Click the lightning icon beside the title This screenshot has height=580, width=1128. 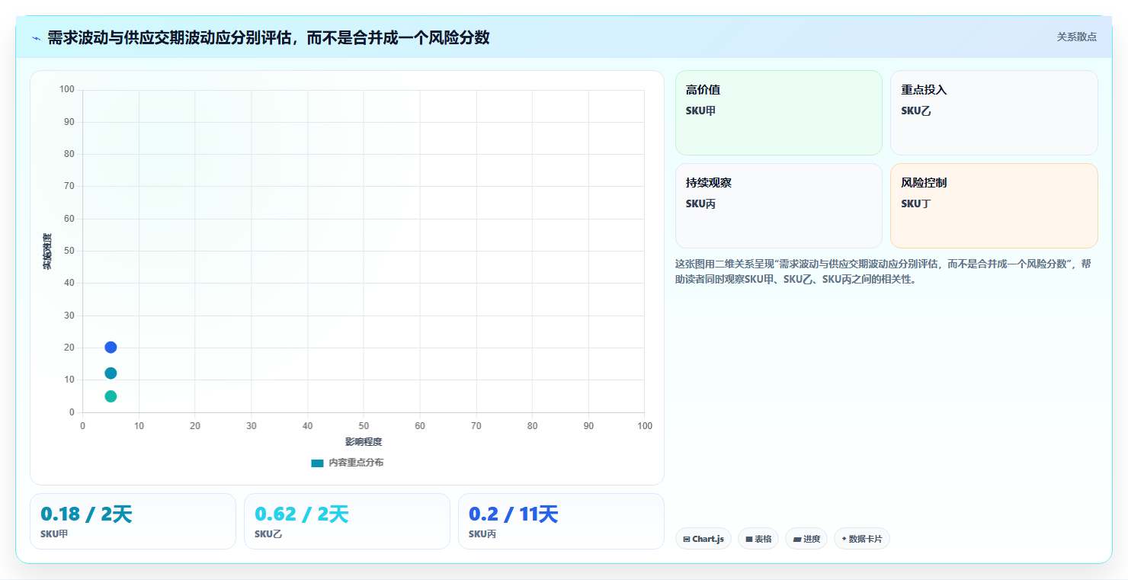click(36, 38)
